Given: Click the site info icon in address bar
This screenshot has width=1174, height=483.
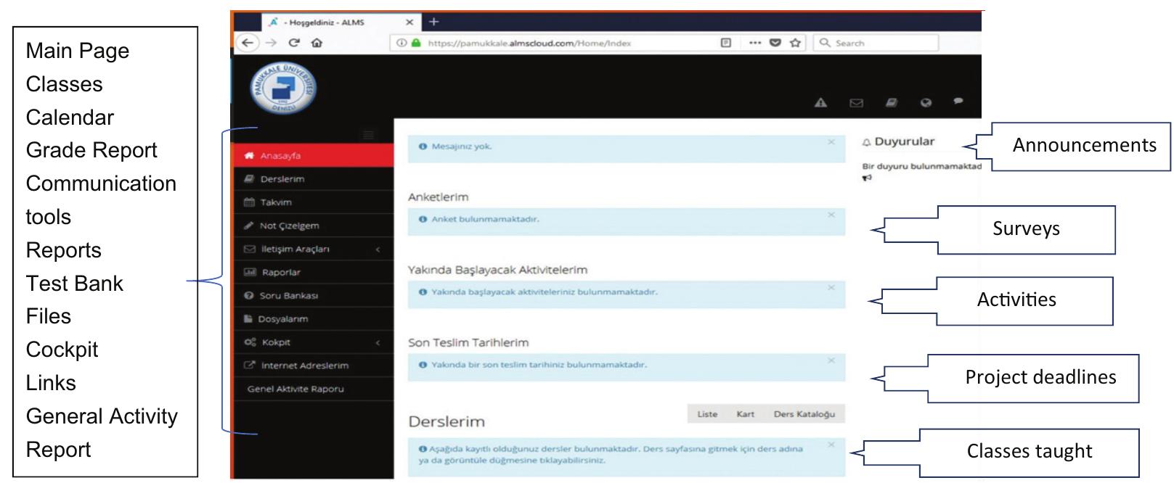Looking at the screenshot, I should point(401,43).
